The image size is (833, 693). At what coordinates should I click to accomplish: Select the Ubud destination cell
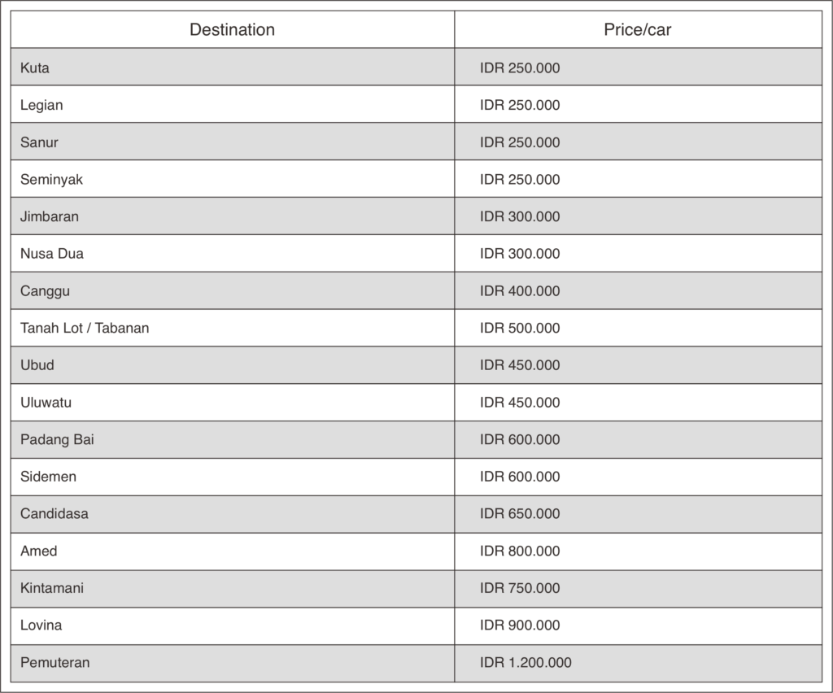pos(37,365)
